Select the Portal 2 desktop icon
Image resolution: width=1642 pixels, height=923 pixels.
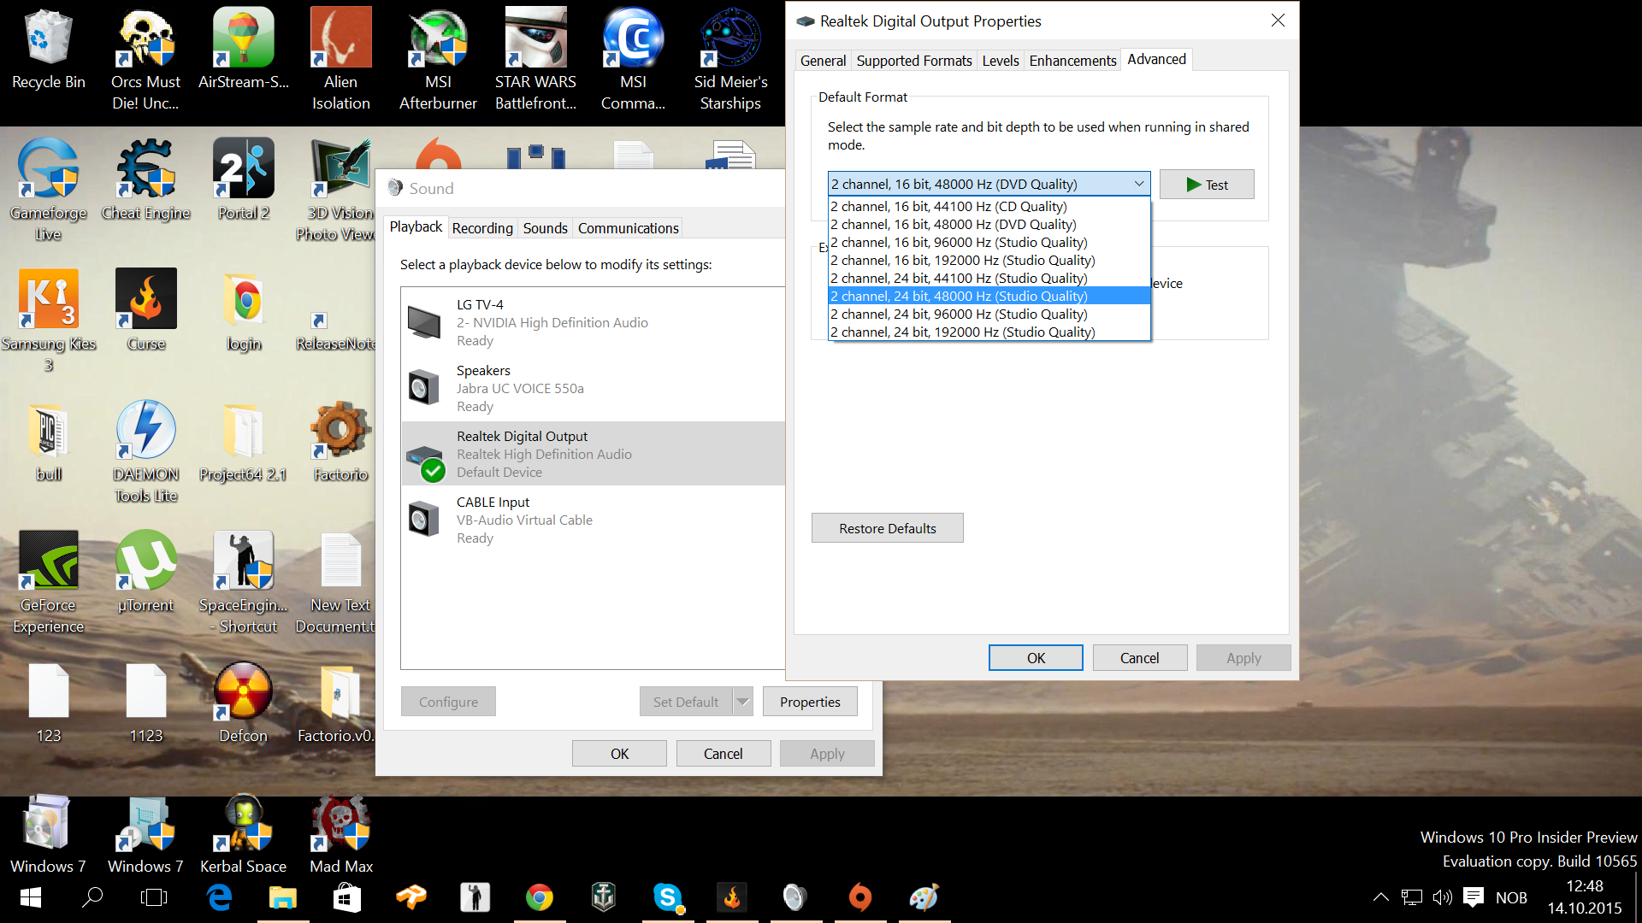pos(244,179)
